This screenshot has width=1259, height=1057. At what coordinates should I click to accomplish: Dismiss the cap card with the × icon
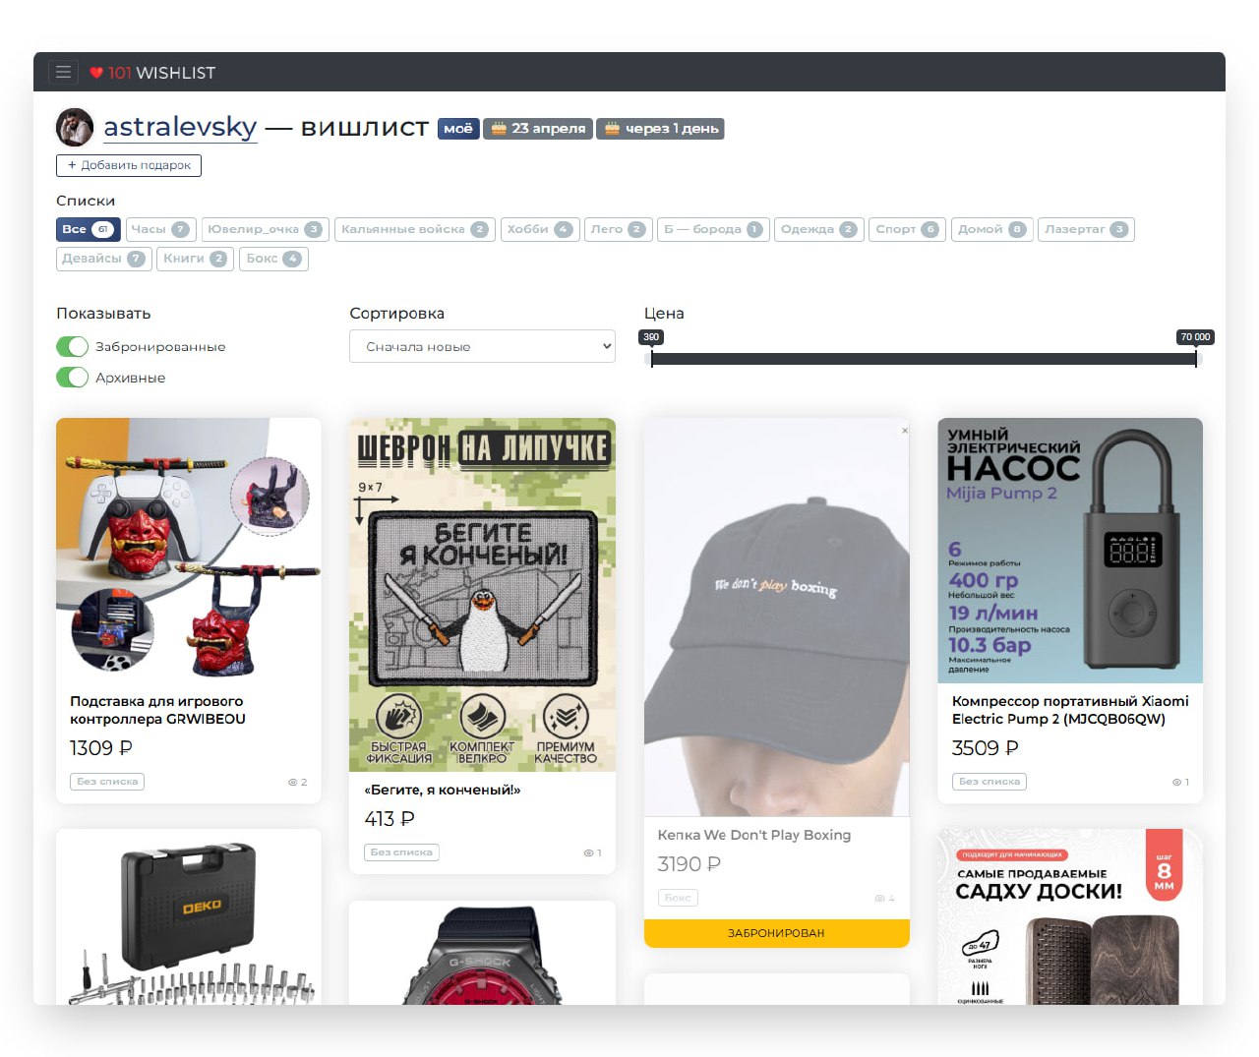coord(903,431)
